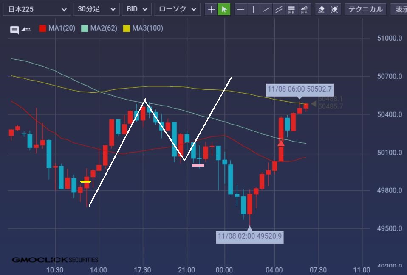Screen dimensions: 407x275
Task: Activate the green arrow pointer tool
Action: coord(224,9)
